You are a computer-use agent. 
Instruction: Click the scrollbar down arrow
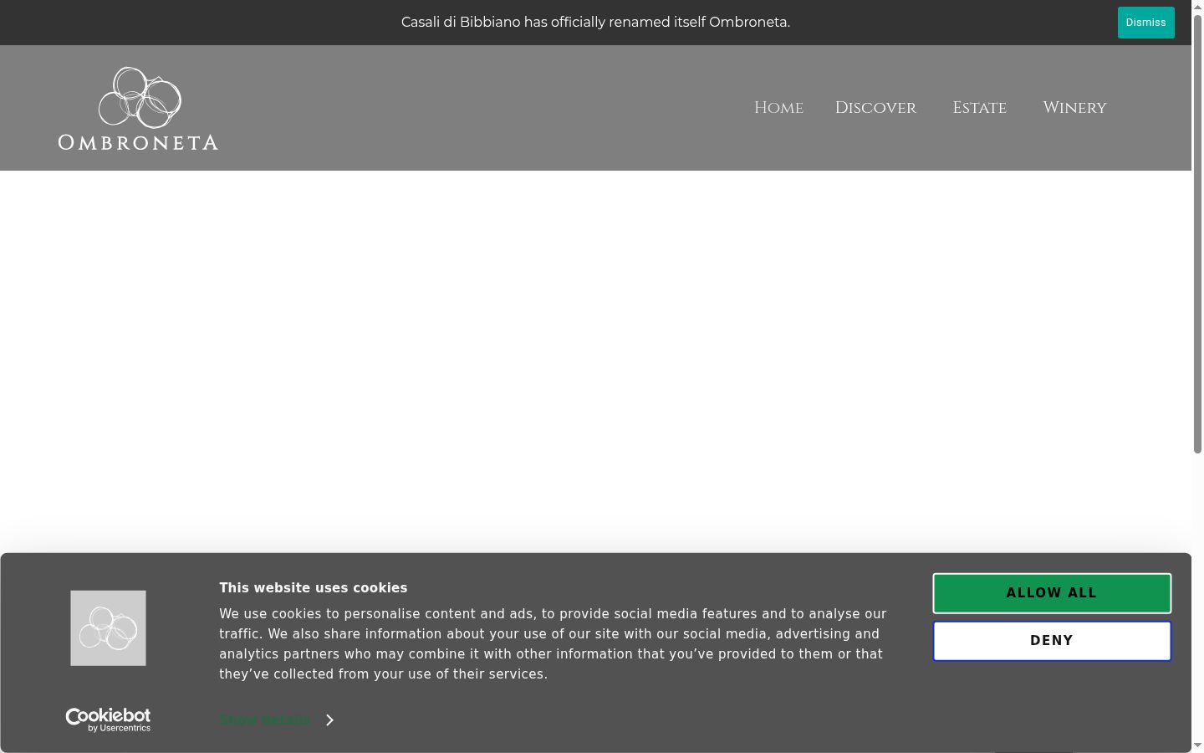point(1197,745)
